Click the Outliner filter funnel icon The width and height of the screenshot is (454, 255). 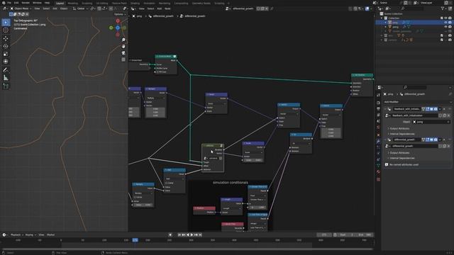443,8
